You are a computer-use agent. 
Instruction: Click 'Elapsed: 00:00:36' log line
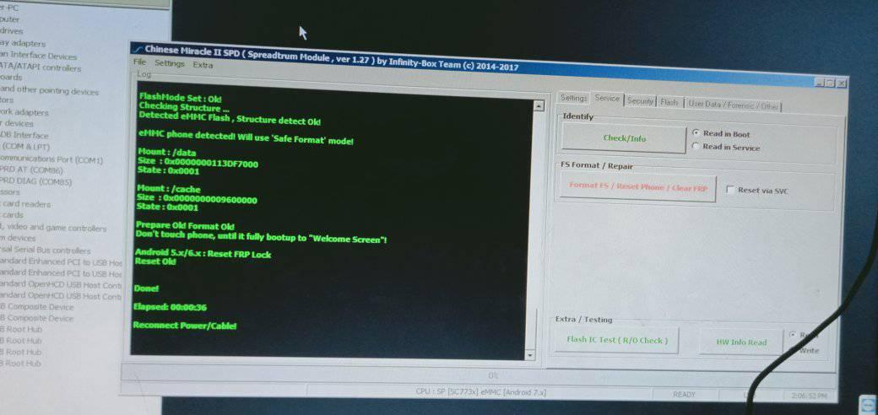[171, 307]
